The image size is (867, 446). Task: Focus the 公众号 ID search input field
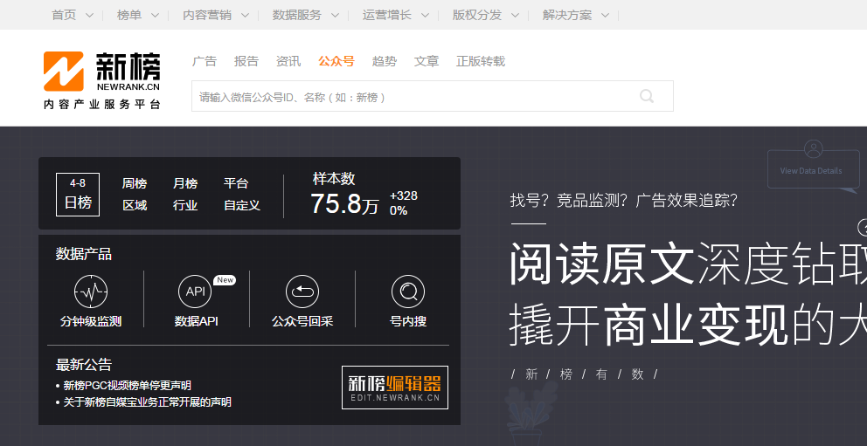[433, 96]
